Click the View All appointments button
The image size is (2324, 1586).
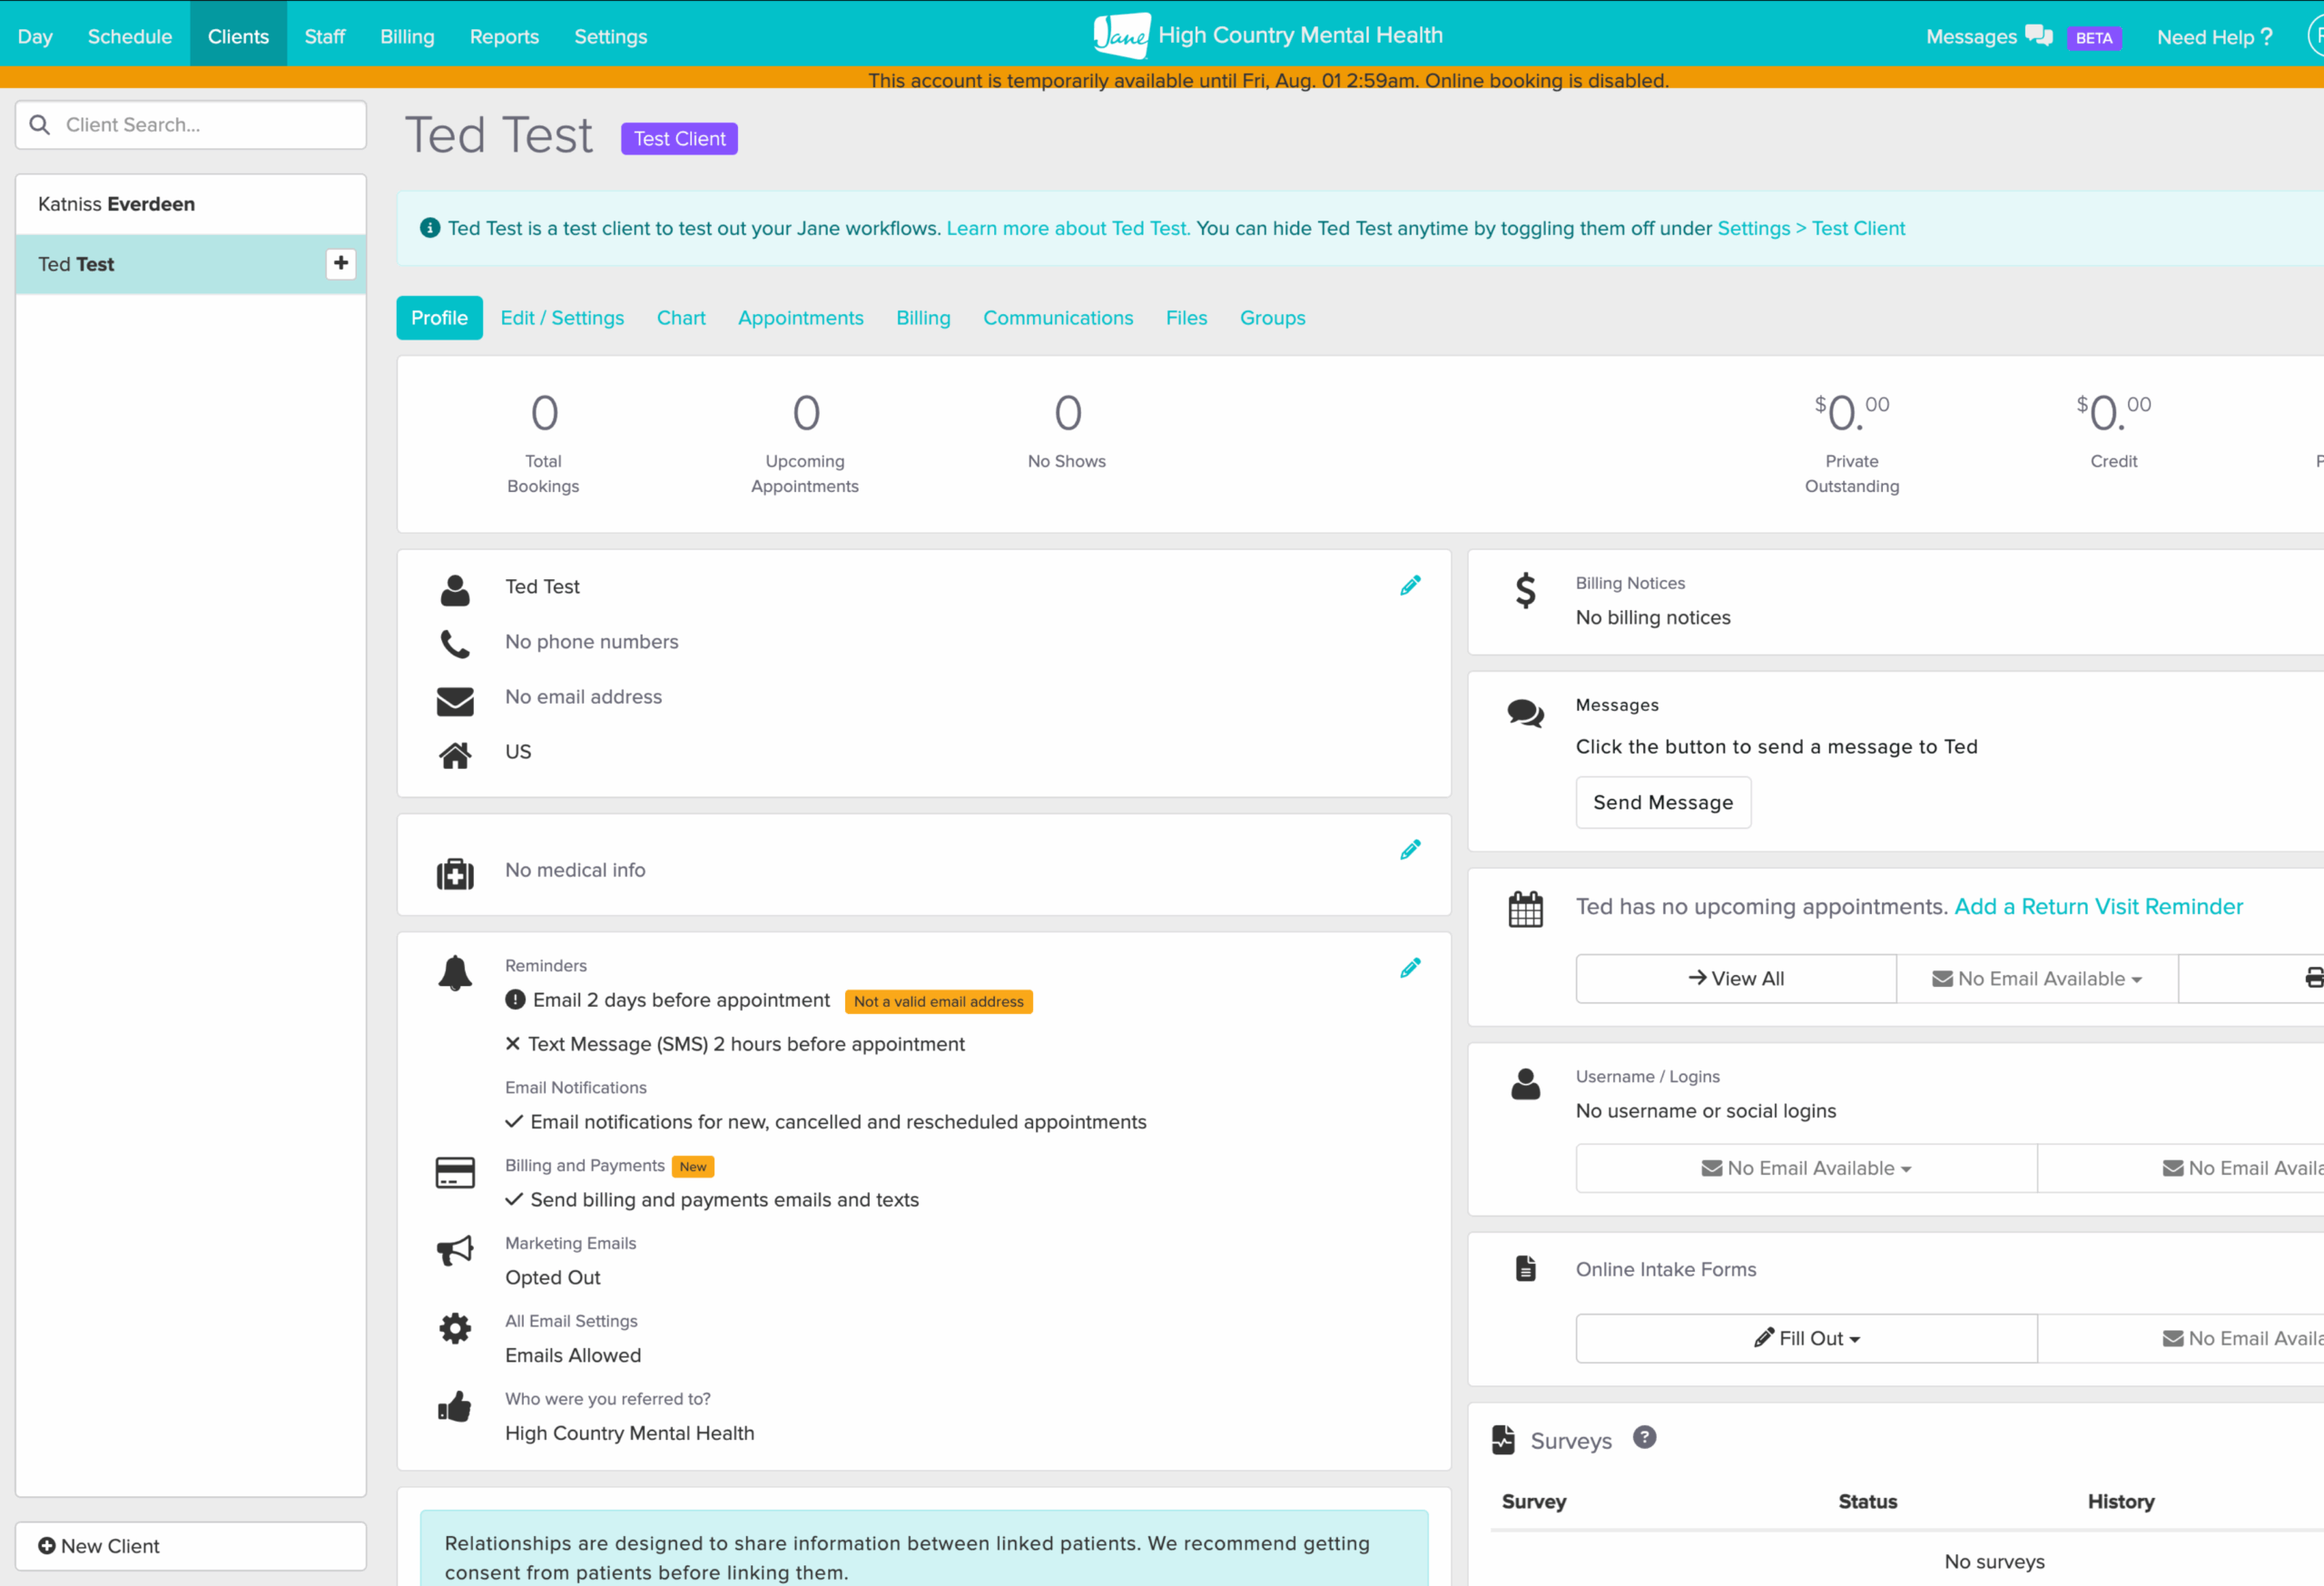[x=1736, y=978]
